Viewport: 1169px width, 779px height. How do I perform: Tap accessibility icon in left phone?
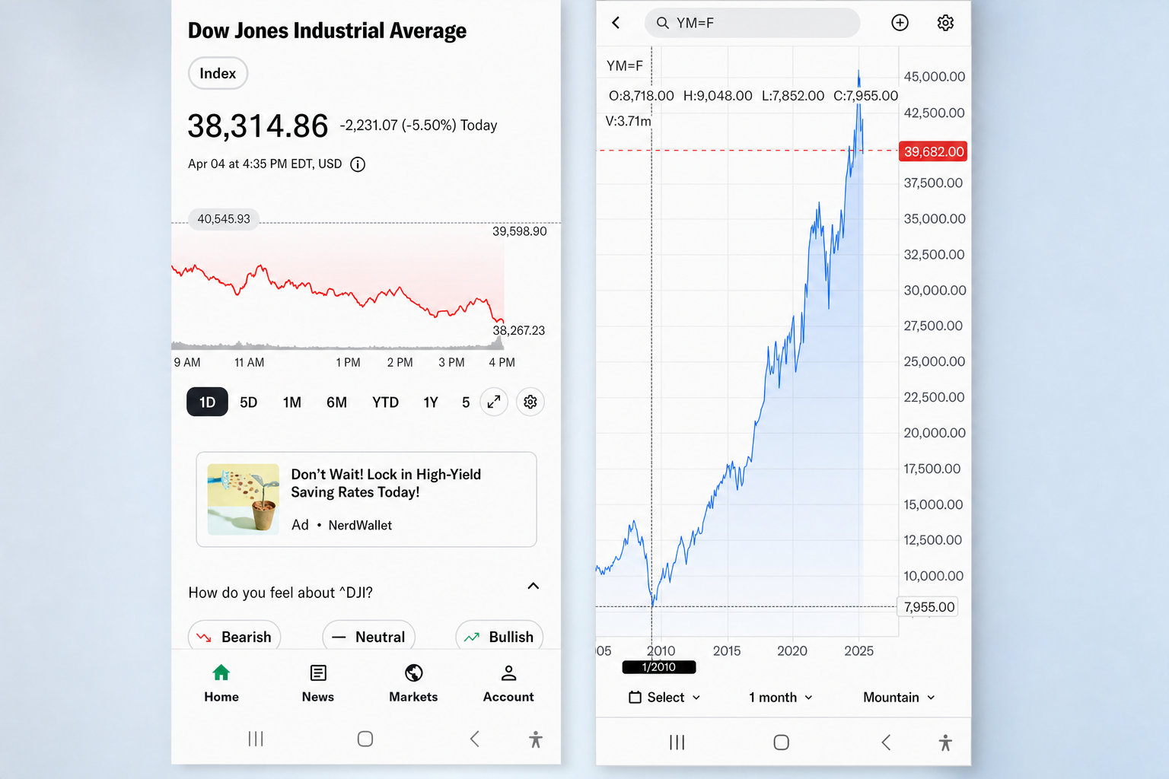(x=536, y=739)
